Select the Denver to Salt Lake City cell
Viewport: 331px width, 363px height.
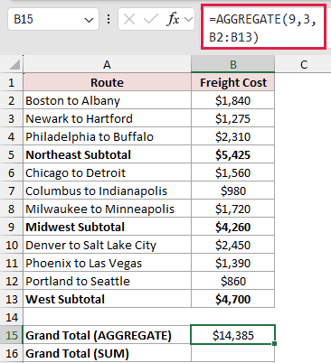(x=107, y=245)
